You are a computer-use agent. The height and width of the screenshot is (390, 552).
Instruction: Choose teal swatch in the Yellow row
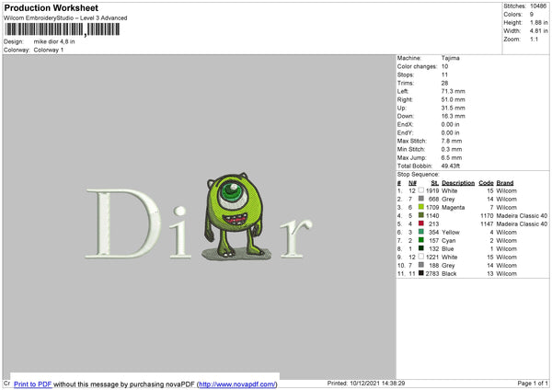coord(421,232)
